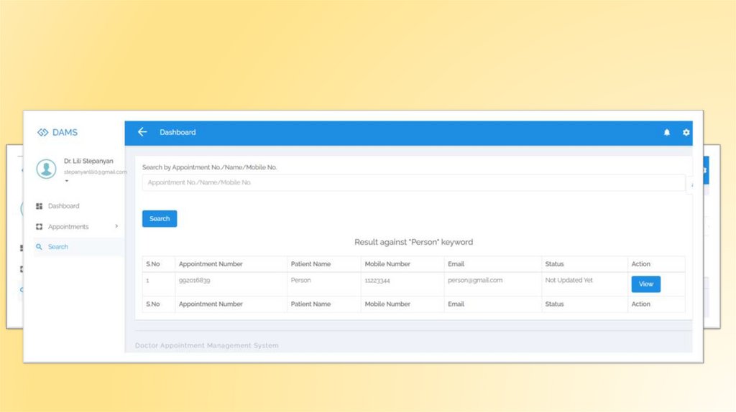736x412 pixels.
Task: Expand the Appointments submenu chevron
Action: coord(116,227)
